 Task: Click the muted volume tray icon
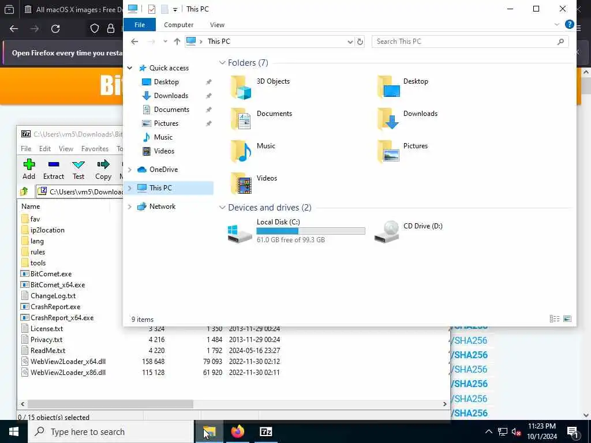(x=516, y=431)
